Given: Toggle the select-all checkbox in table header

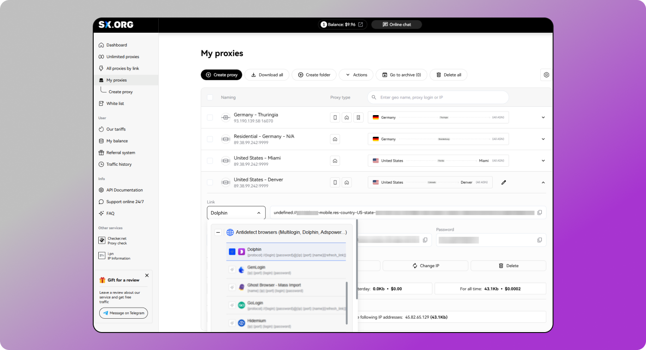Looking at the screenshot, I should [210, 98].
